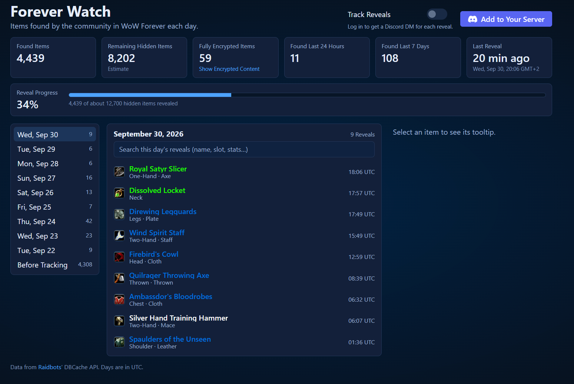Click the Royal Satyr Slicer axe icon

point(119,172)
